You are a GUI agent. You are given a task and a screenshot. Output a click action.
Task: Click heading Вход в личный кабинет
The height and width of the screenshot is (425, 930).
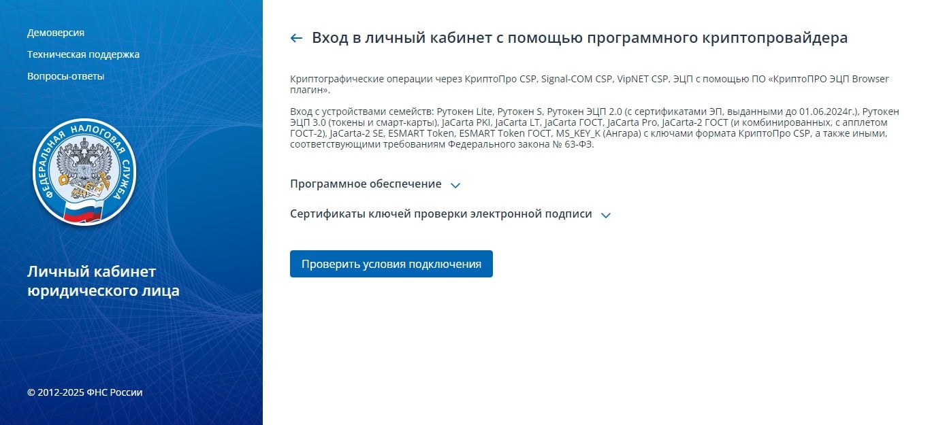pos(580,38)
